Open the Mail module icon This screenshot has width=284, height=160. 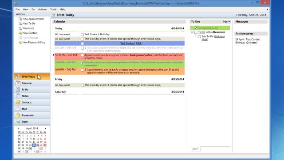[x=18, y=108]
